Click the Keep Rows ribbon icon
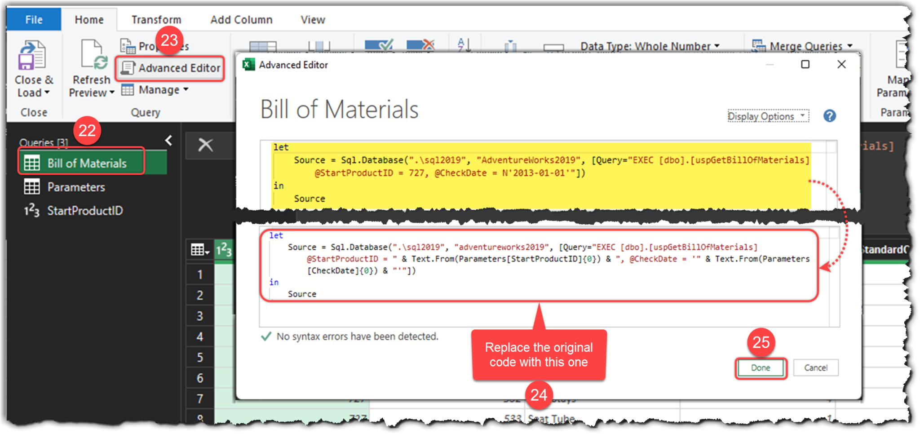This screenshot has width=920, height=434. pyautogui.click(x=379, y=45)
